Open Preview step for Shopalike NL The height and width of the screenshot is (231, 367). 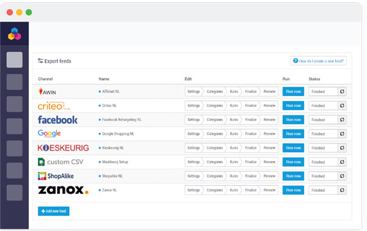tap(269, 176)
